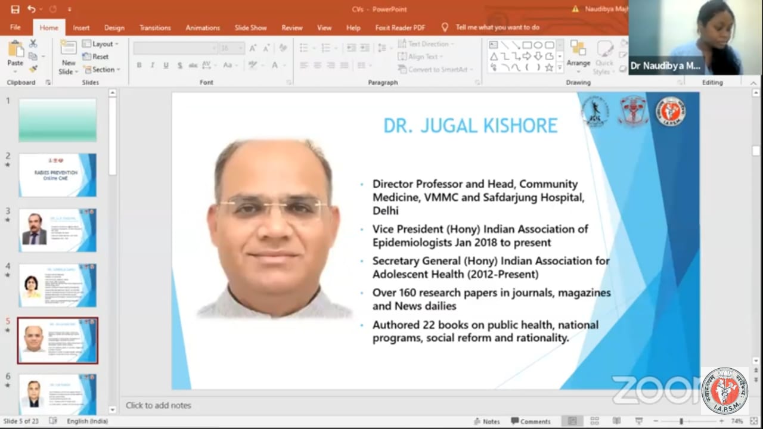763x429 pixels.
Task: Toggle text shadow
Action: 179,65
